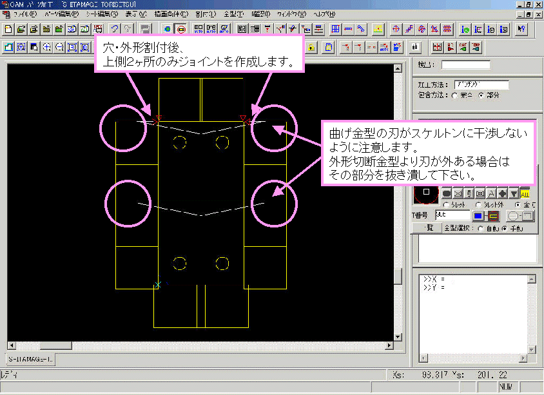The height and width of the screenshot is (395, 544).
Task: Click the red crosshatch grid icon
Action: [447, 29]
